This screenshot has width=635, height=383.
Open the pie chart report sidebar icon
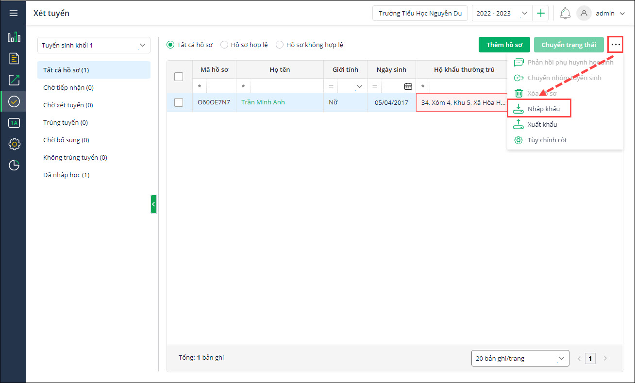pyautogui.click(x=14, y=166)
